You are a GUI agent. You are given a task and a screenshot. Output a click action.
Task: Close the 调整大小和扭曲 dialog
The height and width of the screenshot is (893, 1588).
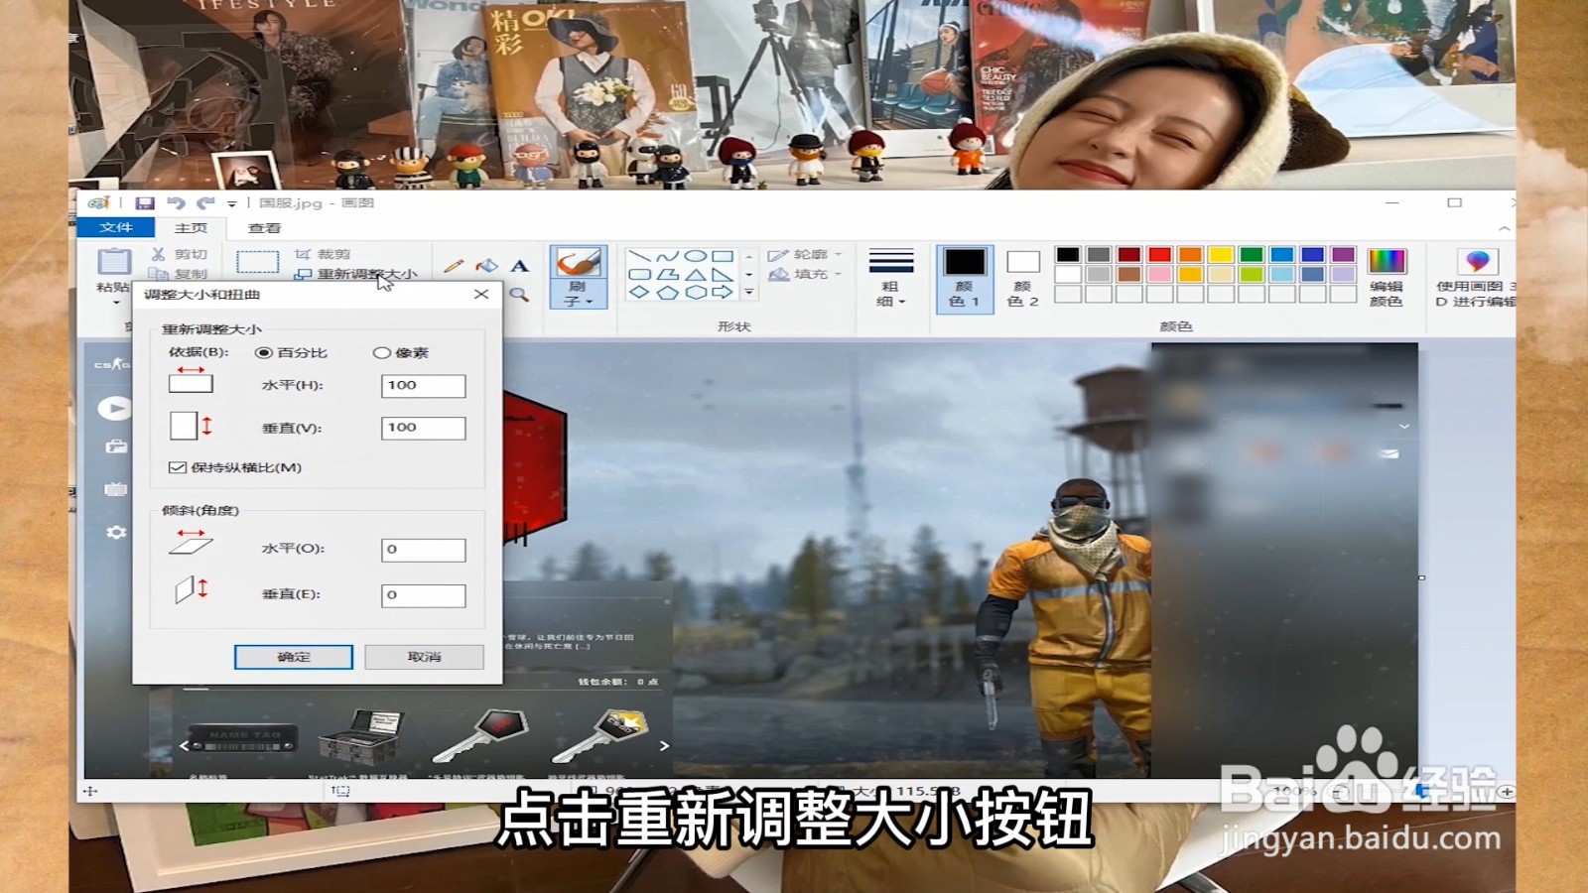481,295
